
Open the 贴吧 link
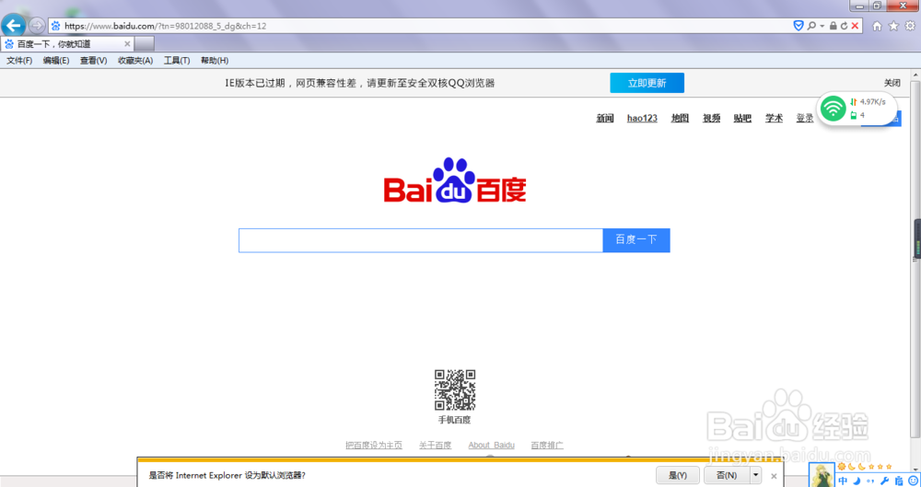[742, 118]
